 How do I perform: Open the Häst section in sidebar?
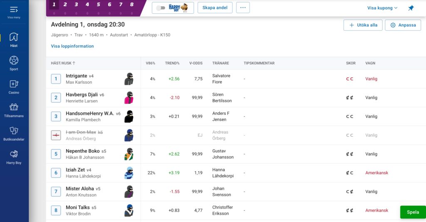pyautogui.click(x=14, y=39)
